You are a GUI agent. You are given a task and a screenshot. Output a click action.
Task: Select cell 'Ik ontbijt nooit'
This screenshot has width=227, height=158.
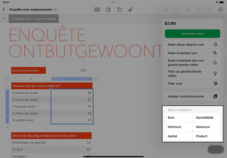pos(31,120)
